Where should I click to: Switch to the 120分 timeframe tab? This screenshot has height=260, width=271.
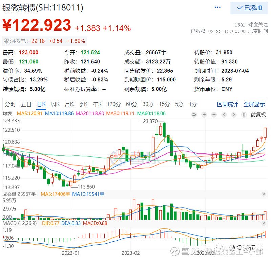click(114, 104)
